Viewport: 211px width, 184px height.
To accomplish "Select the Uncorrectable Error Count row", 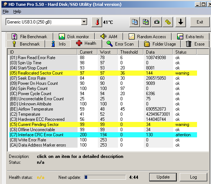I will click(x=103, y=99).
